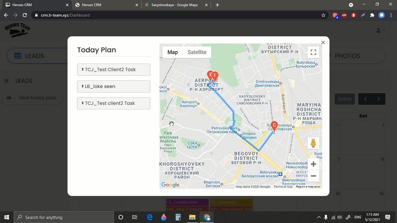Zoom out on the map
397x223 pixels.
(313, 176)
